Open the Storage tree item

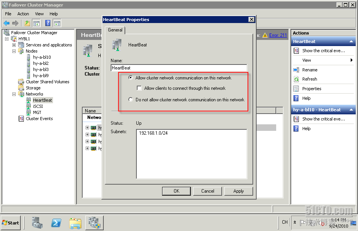(x=33, y=88)
